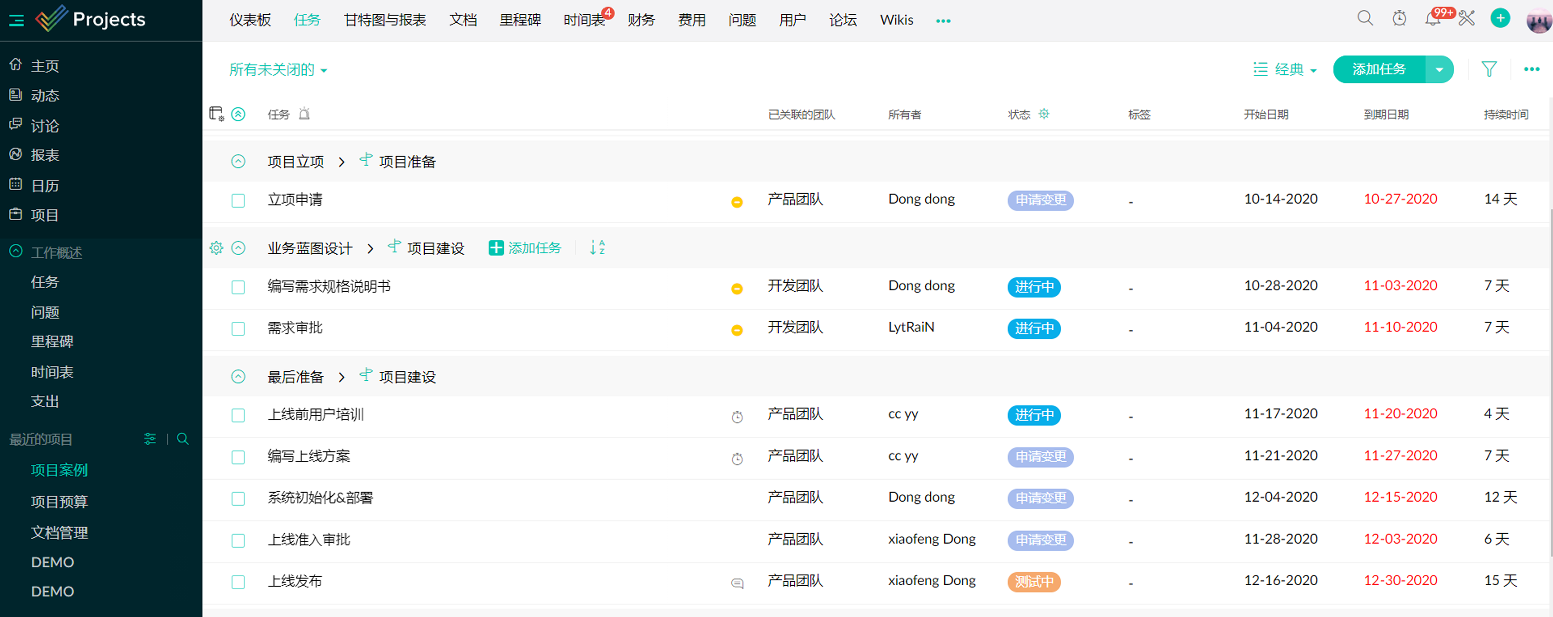Toggle the hamburger menu icon

pos(16,20)
